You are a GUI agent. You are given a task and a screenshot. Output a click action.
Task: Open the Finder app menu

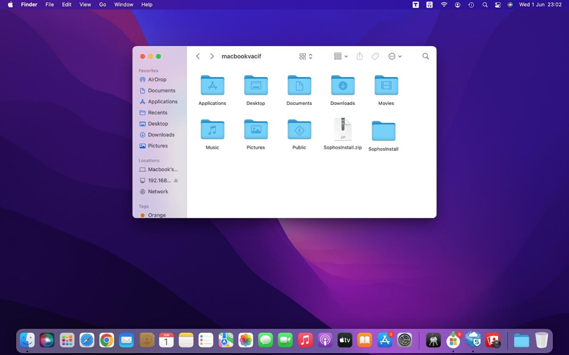(x=29, y=5)
